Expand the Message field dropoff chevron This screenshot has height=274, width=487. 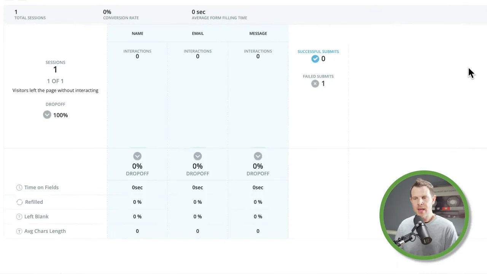[x=258, y=156]
